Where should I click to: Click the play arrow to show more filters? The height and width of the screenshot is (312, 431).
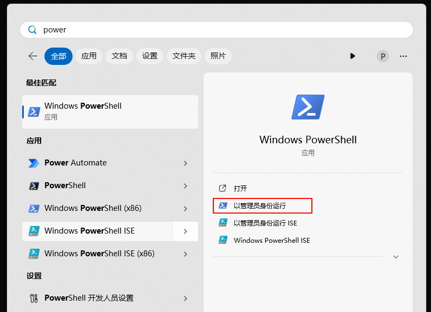(352, 56)
